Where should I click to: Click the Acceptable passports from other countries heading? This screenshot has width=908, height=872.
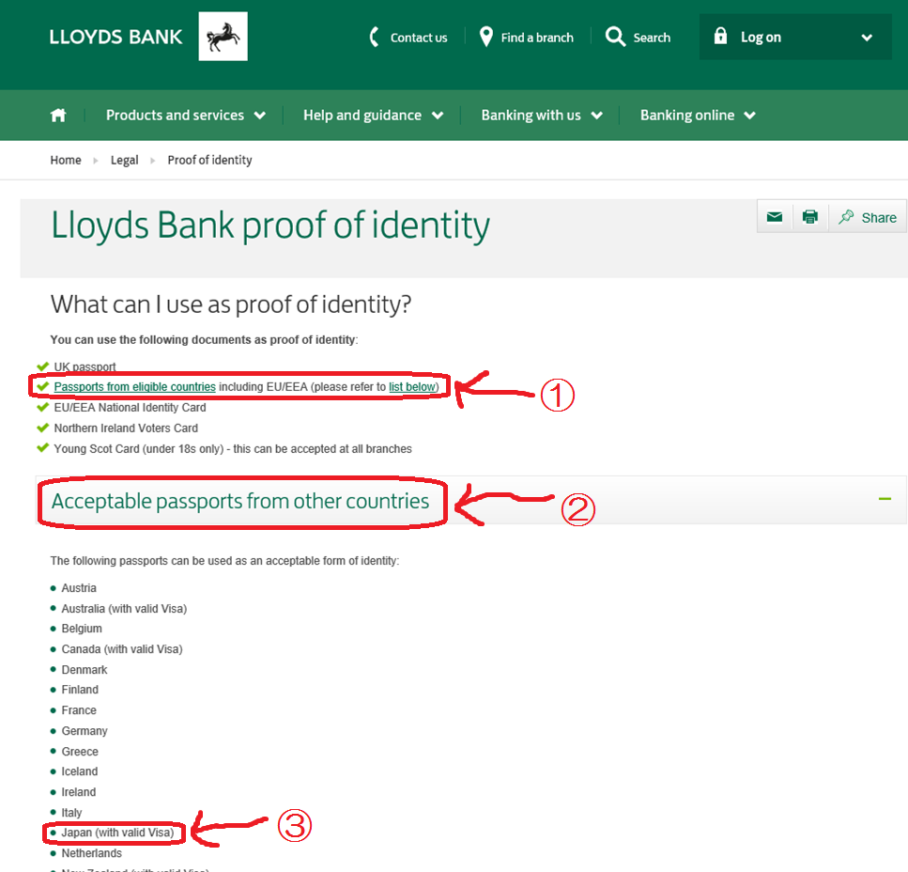pos(240,501)
